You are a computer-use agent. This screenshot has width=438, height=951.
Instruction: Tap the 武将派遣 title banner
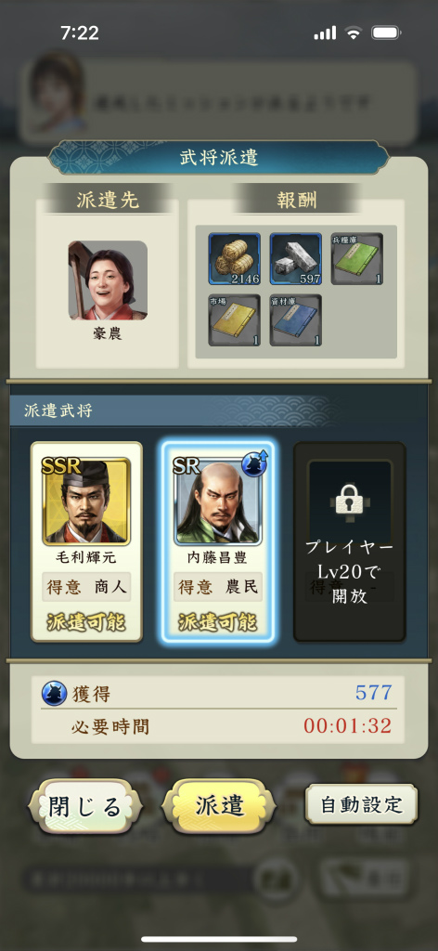tap(219, 157)
